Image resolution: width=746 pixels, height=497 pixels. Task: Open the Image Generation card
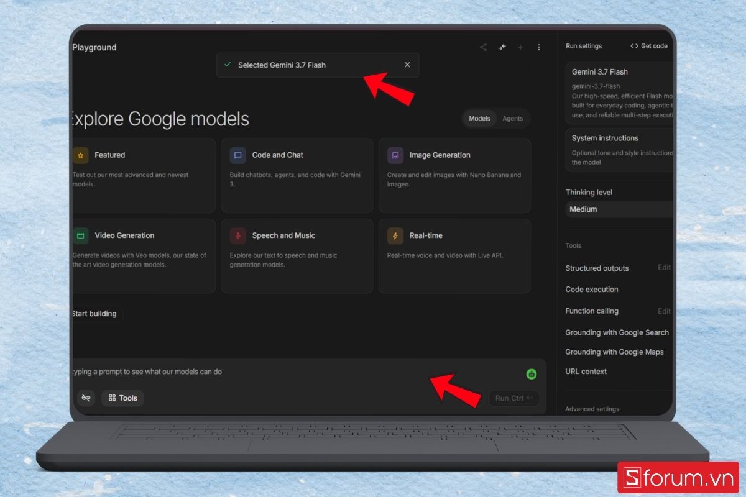click(454, 175)
